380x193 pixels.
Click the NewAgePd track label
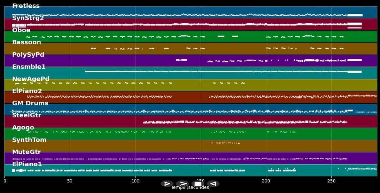tap(31, 79)
